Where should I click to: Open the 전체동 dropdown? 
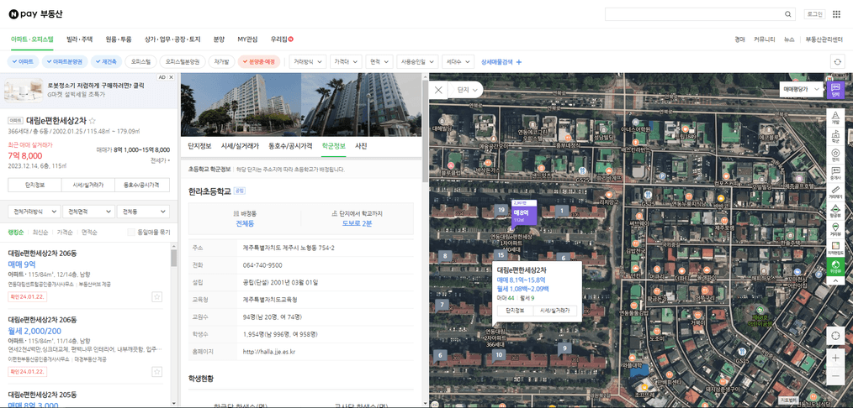coord(143,212)
